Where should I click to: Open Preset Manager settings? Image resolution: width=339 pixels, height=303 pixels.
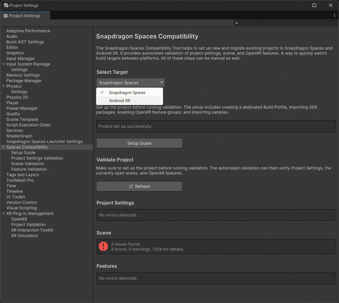coord(22,108)
